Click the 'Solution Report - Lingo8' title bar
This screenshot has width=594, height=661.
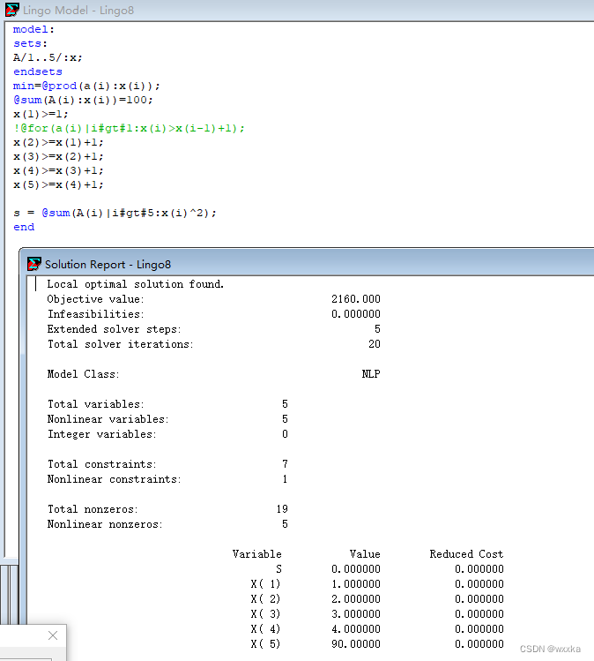coord(308,264)
